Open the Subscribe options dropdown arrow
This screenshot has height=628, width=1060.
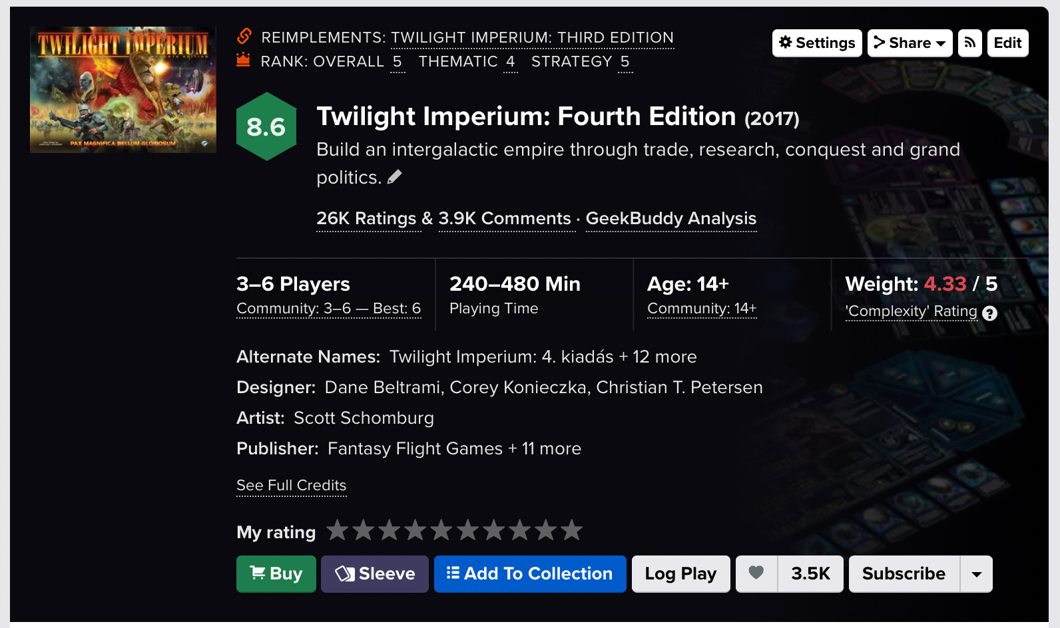pyautogui.click(x=976, y=574)
